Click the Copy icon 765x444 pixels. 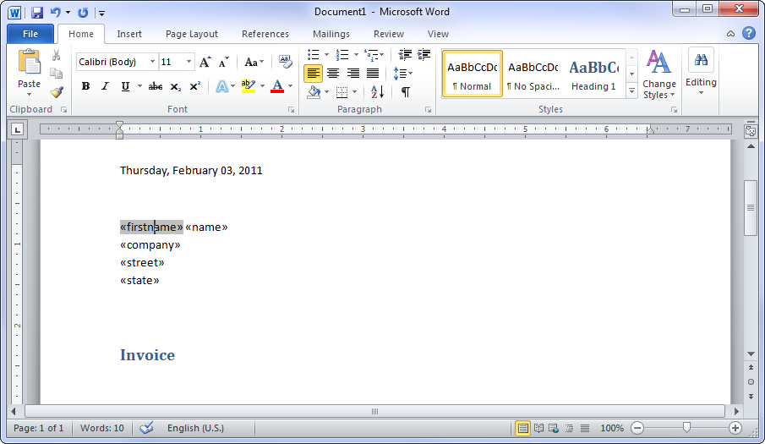pos(56,74)
